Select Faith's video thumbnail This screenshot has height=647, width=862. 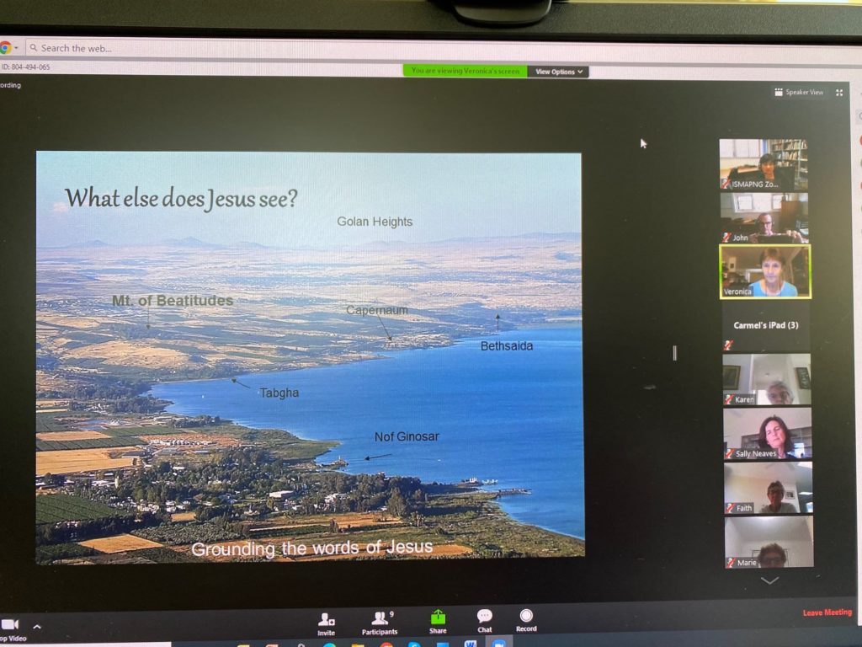click(x=768, y=488)
